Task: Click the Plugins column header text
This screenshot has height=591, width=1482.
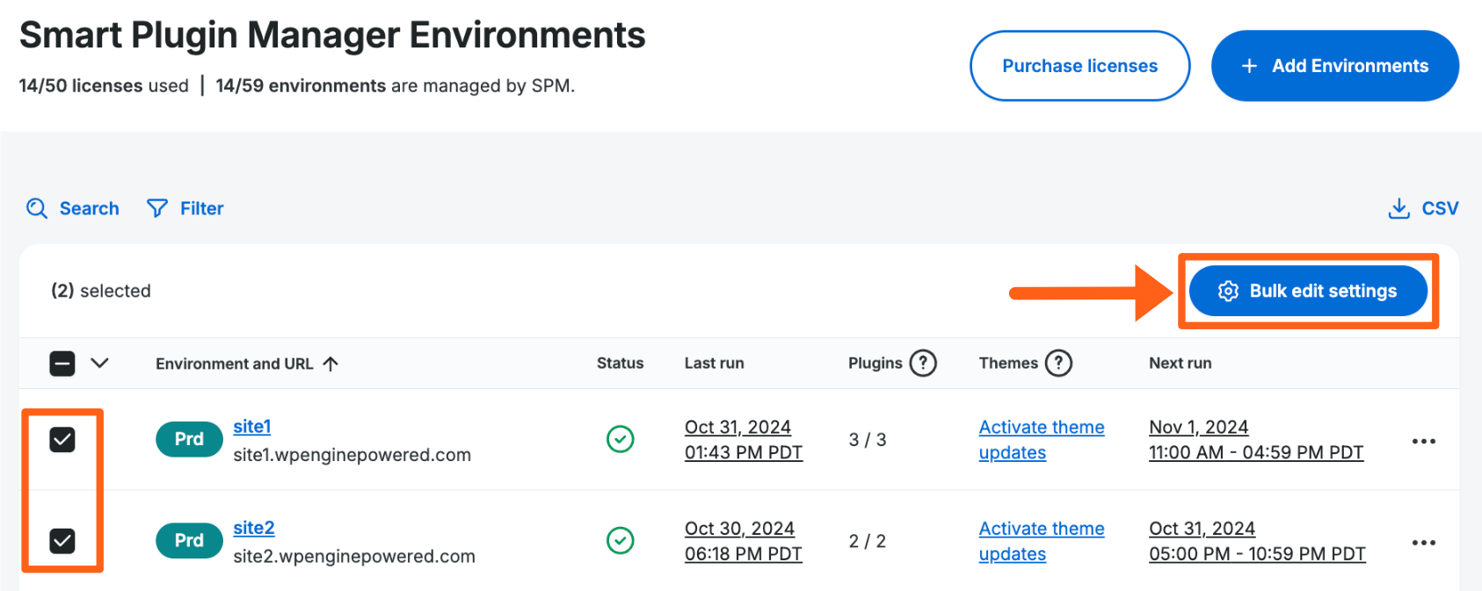Action: 875,364
